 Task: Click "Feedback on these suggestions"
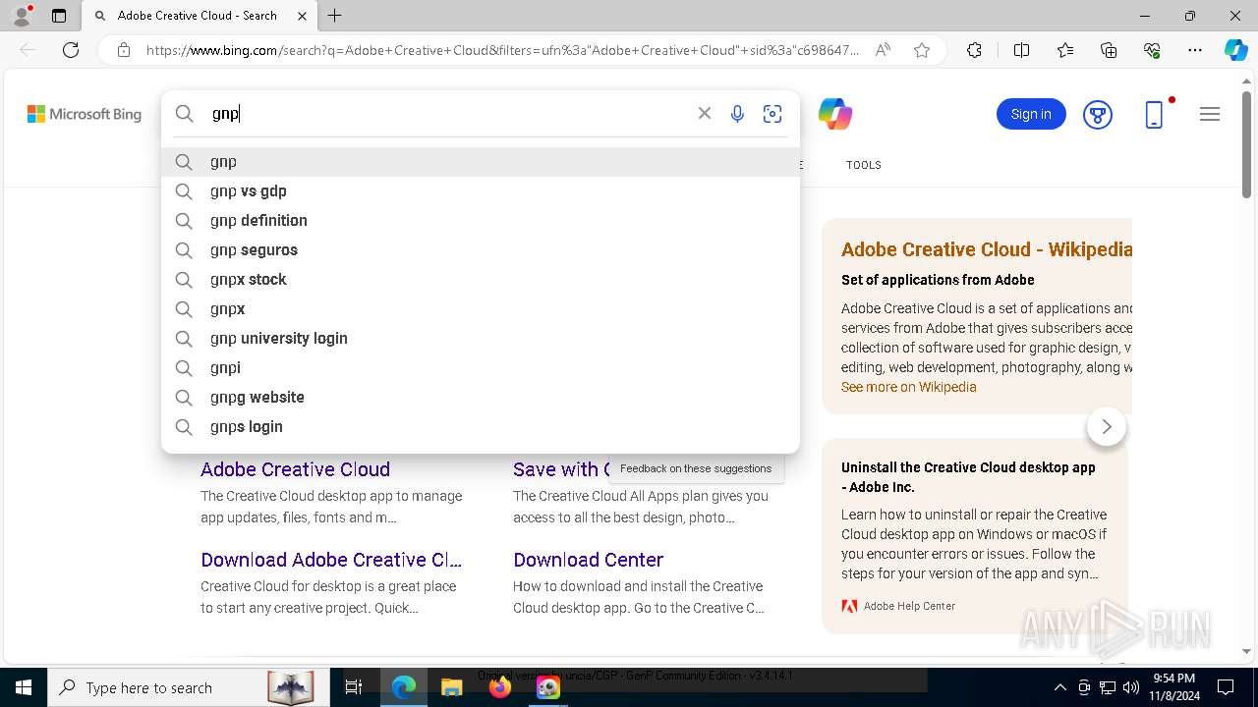coord(696,468)
